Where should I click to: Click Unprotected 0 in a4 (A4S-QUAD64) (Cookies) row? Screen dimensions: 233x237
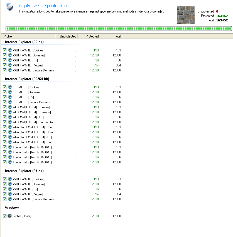[x=75, y=107]
